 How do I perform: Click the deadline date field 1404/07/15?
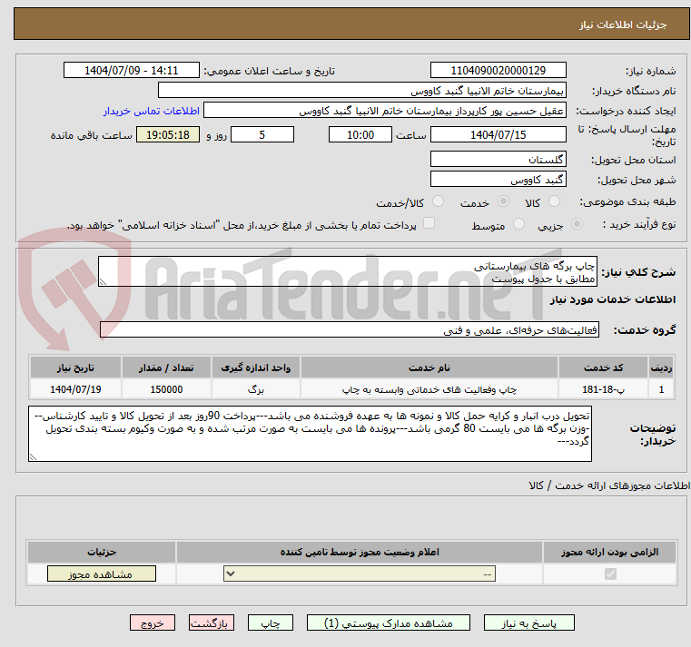coord(498,135)
